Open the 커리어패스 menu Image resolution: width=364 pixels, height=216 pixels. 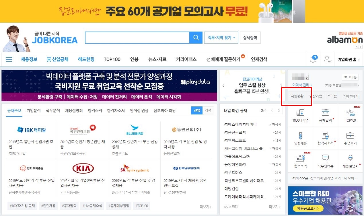(186, 59)
